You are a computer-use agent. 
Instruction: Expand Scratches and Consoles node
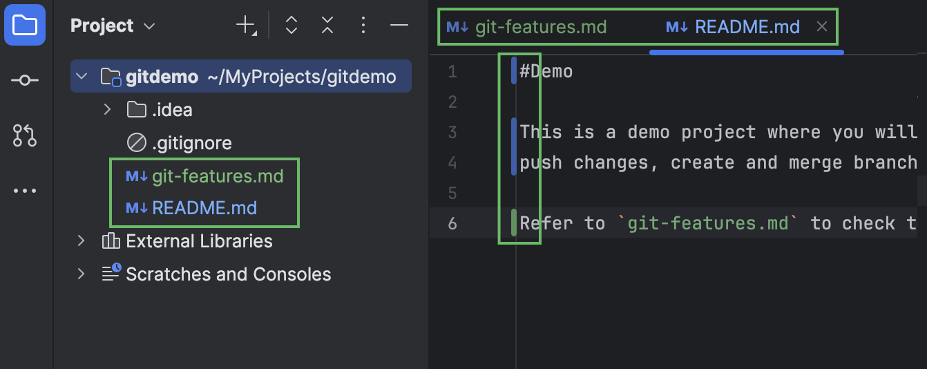82,274
